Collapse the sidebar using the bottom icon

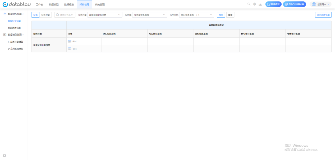pyautogui.click(x=4, y=156)
